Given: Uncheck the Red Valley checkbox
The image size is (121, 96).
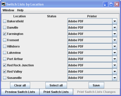Looking at the screenshot, I should (x=5, y=72).
